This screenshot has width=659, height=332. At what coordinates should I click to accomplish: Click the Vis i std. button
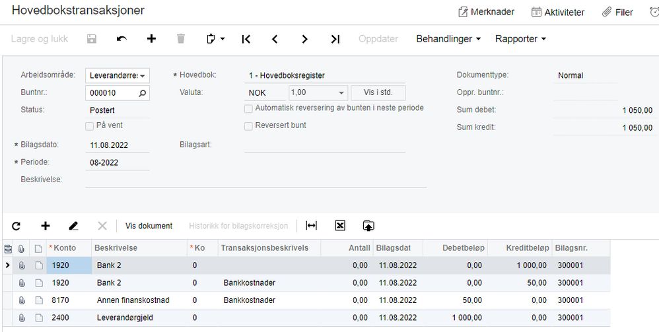click(x=378, y=93)
